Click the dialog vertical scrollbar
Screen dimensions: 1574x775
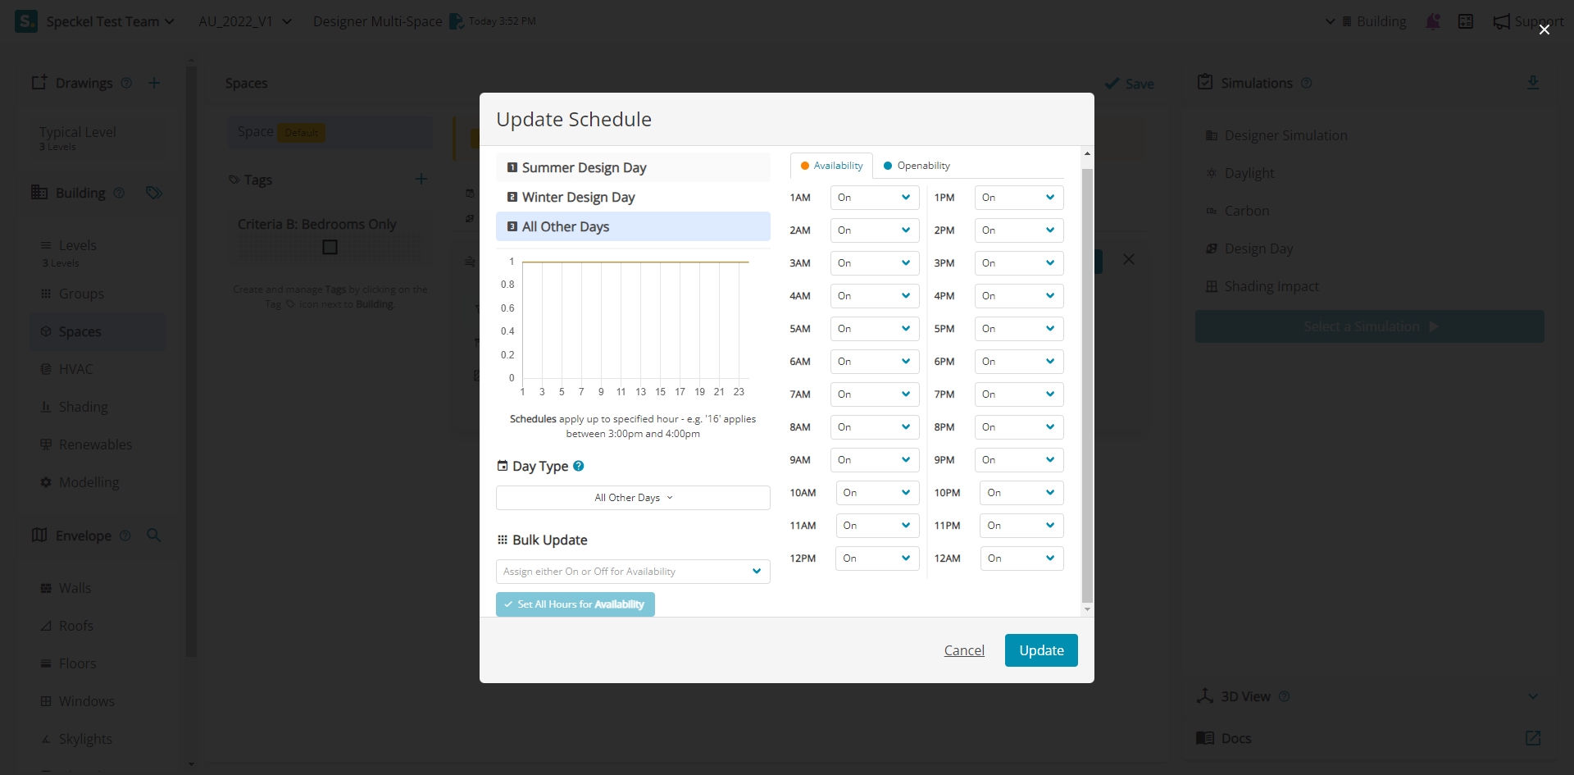click(1087, 385)
